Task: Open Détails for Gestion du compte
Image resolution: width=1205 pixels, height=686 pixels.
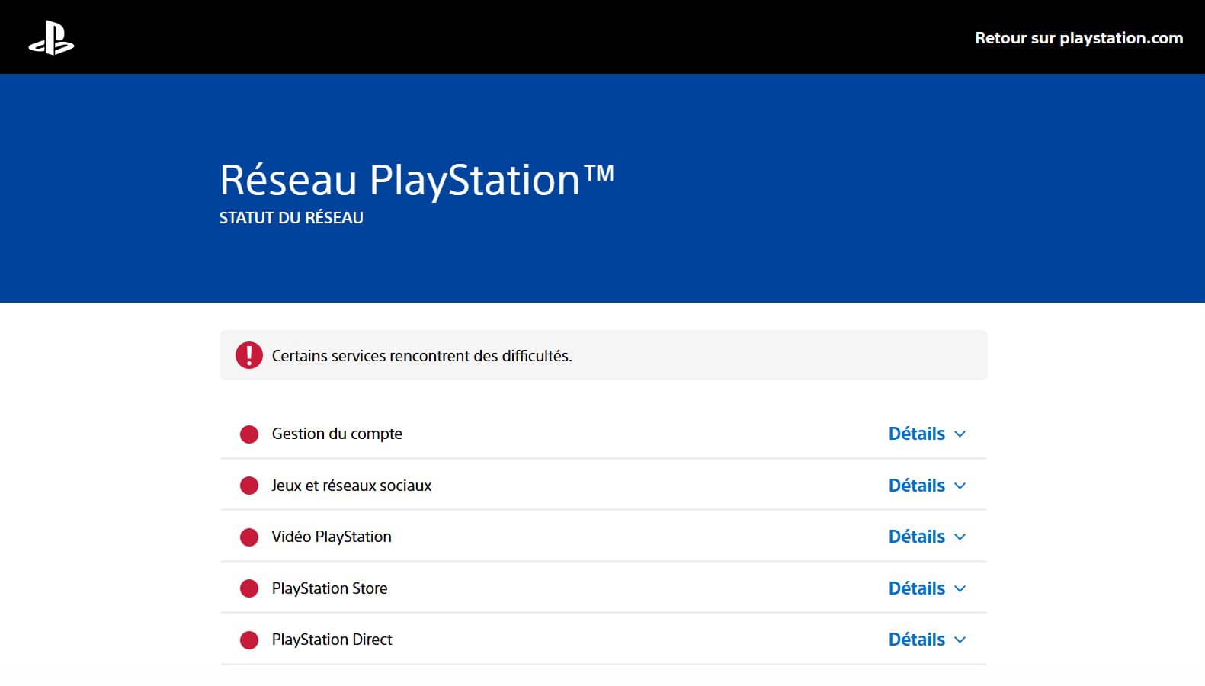Action: [x=916, y=434]
